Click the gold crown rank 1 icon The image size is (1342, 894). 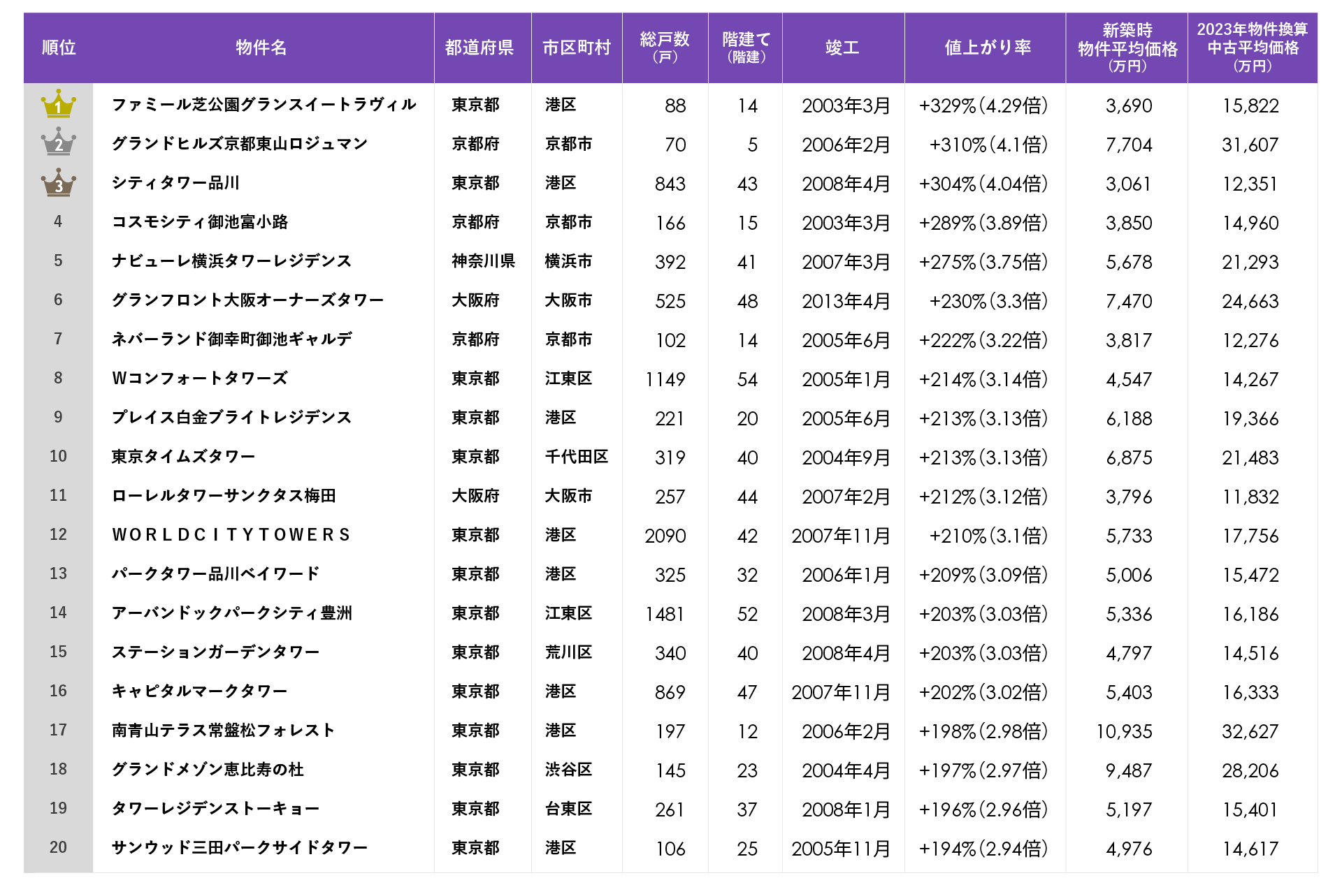[59, 103]
